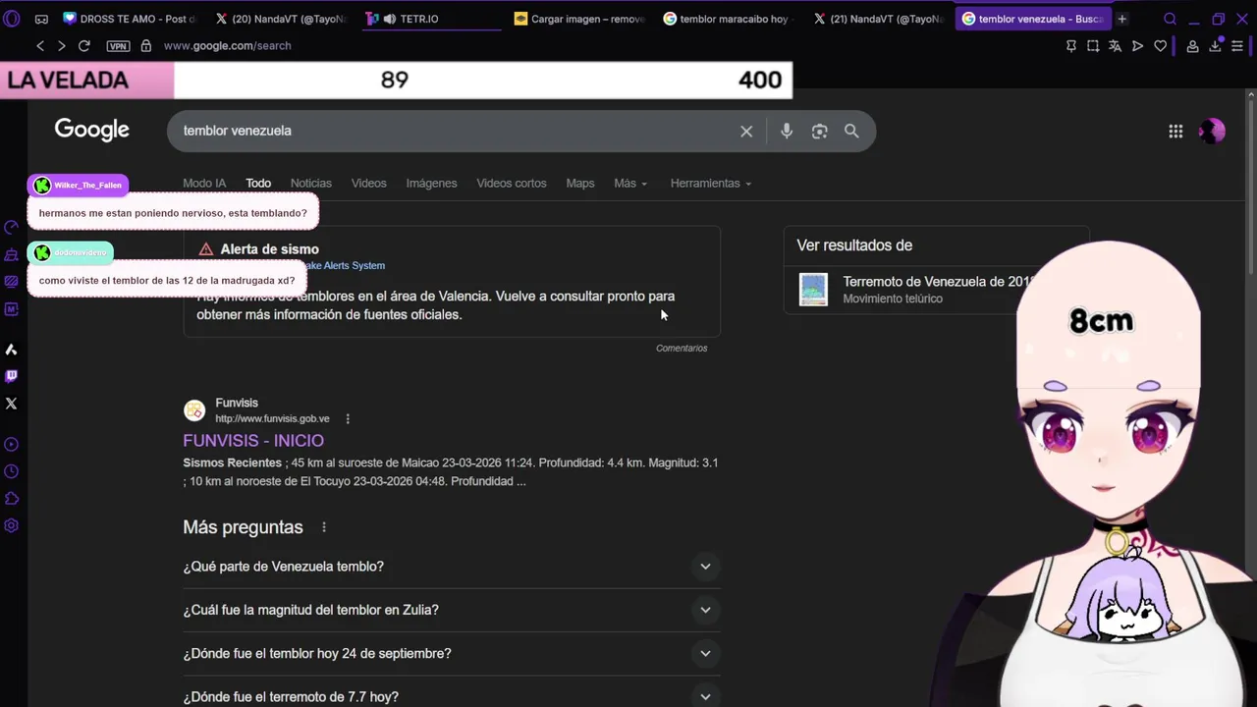Open Google apps grid

point(1175,131)
